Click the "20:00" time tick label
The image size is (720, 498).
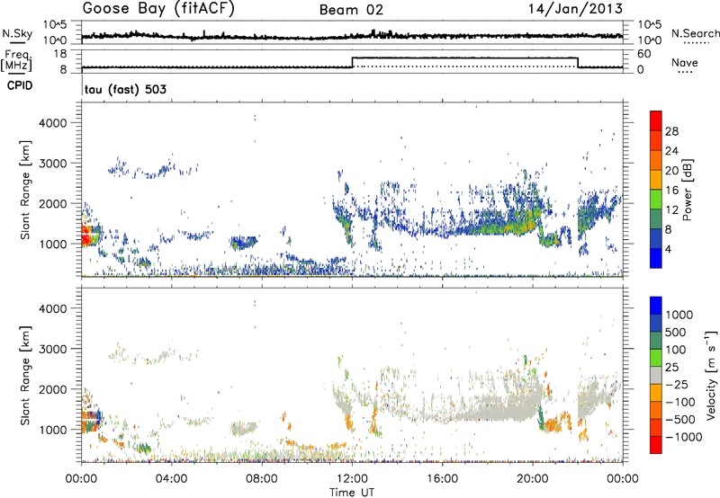[x=533, y=479]
